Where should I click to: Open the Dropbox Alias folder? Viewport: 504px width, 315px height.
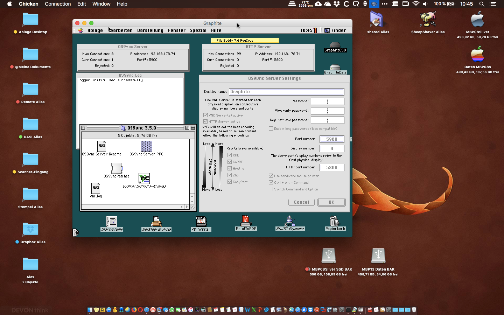[x=30, y=229]
